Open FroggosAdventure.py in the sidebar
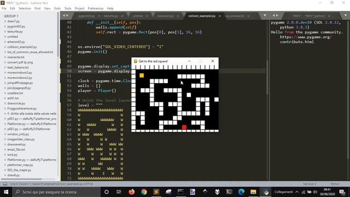Viewport: 350px width, 197px height. coord(22,108)
